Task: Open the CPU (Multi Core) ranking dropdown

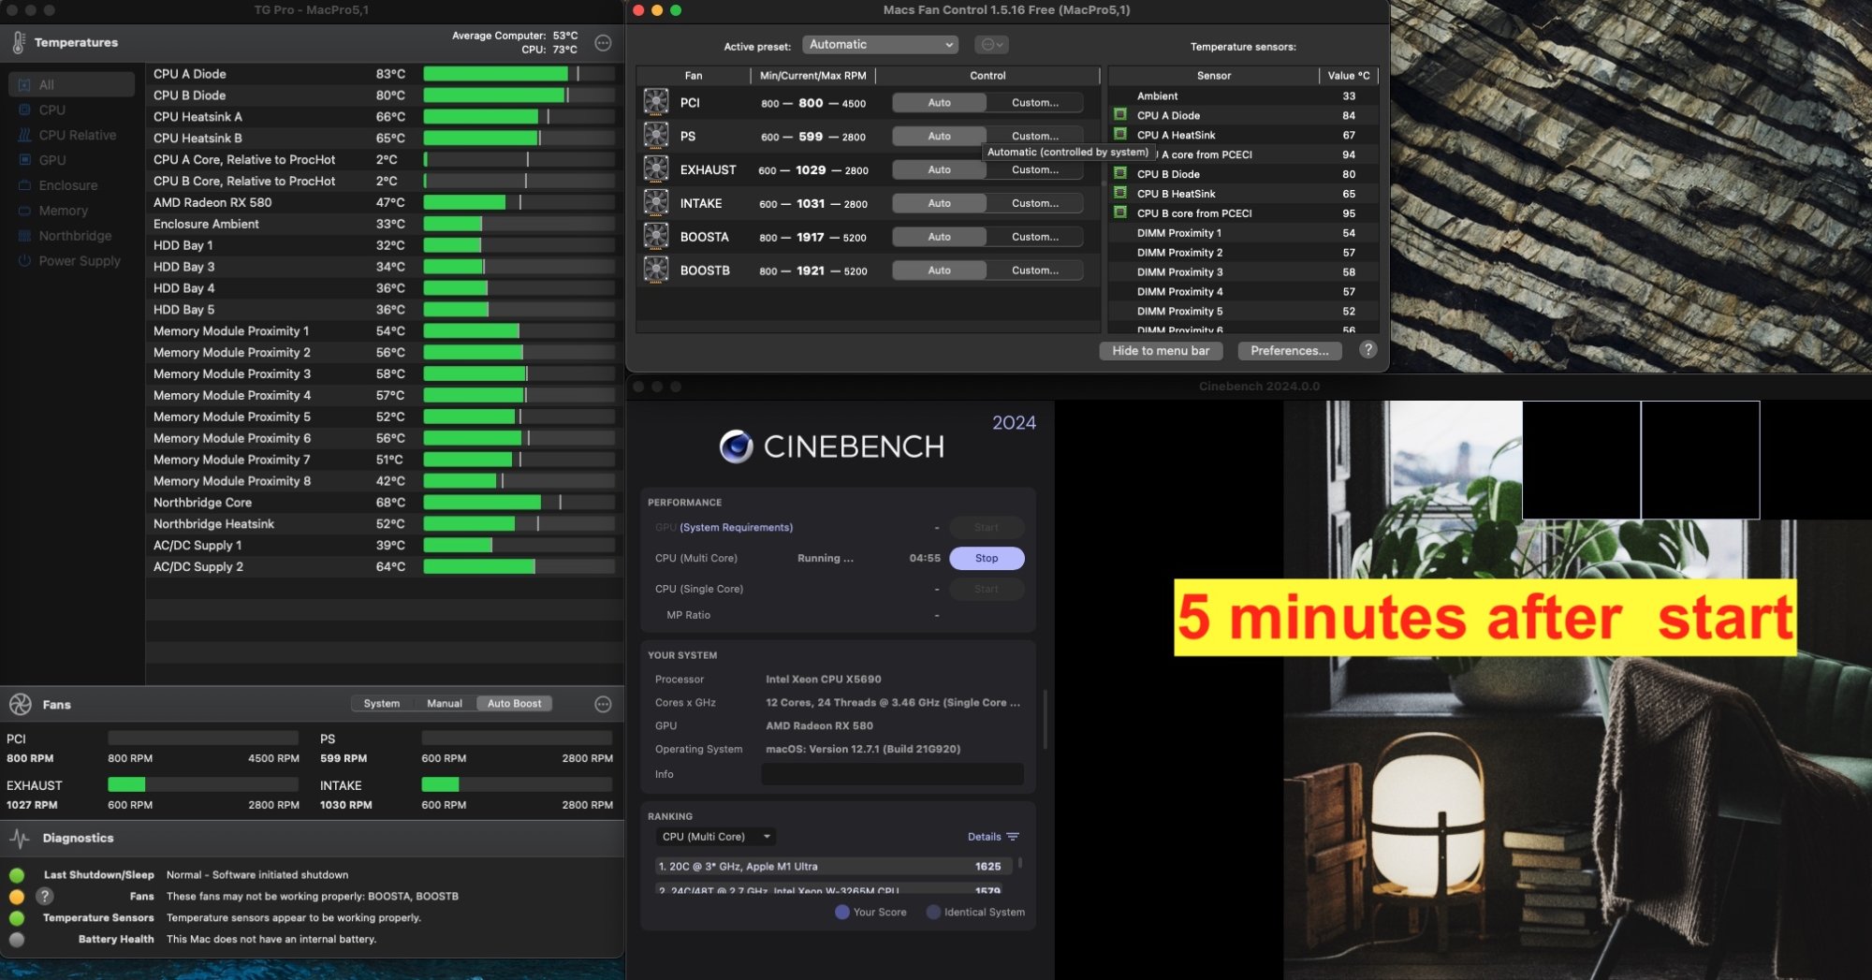Action: coord(716,837)
